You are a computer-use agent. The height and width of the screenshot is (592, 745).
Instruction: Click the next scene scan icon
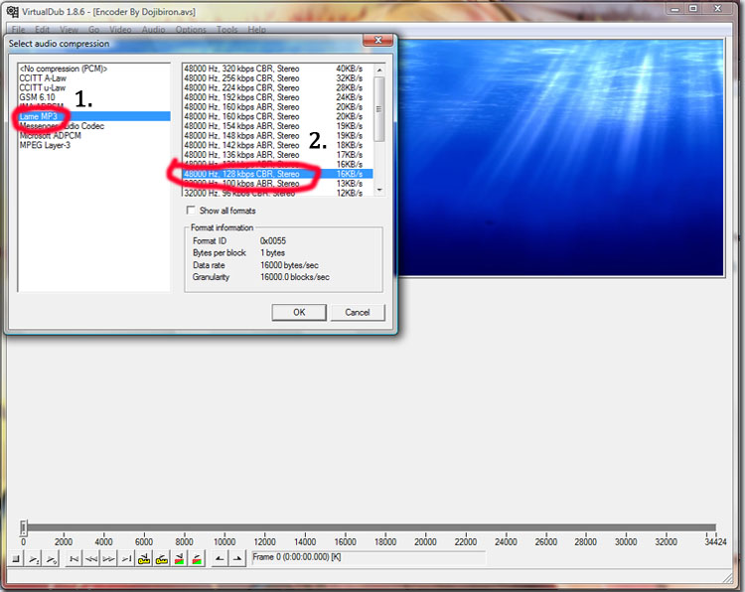point(197,559)
